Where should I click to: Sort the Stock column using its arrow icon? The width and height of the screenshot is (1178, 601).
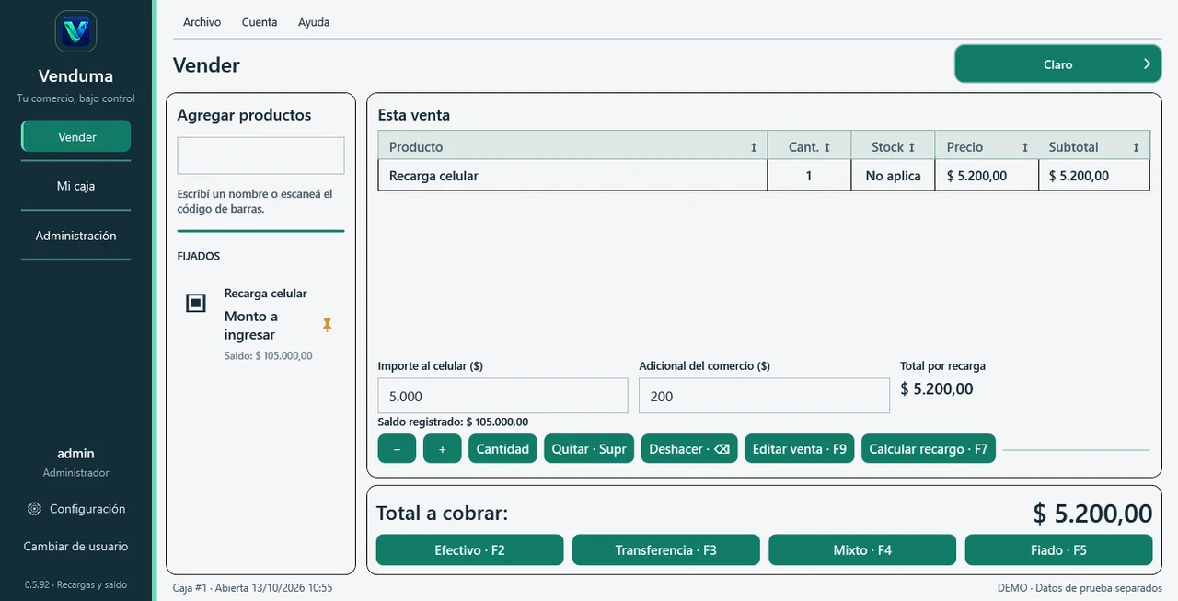912,147
